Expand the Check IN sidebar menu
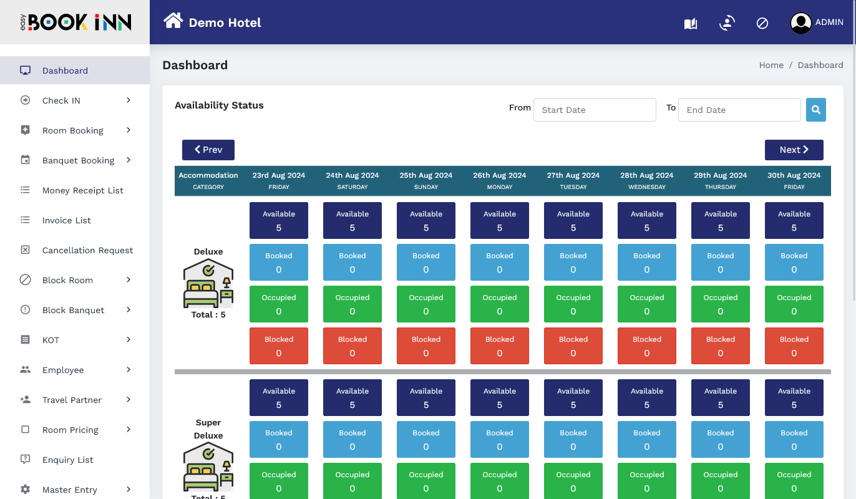The height and width of the screenshot is (499, 856). (75, 100)
